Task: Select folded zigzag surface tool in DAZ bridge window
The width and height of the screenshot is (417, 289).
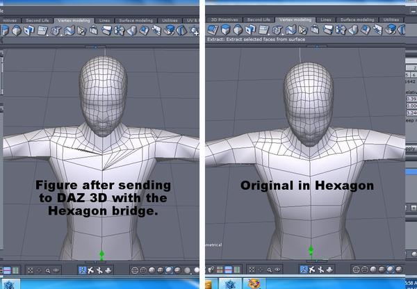Action: coord(69,31)
